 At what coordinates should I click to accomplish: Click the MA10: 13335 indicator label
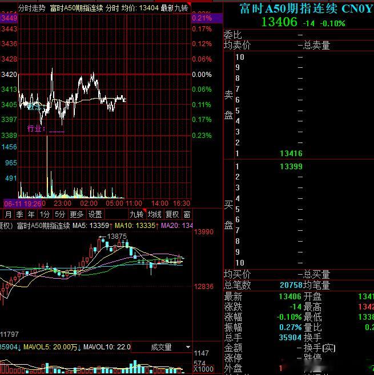(136, 226)
